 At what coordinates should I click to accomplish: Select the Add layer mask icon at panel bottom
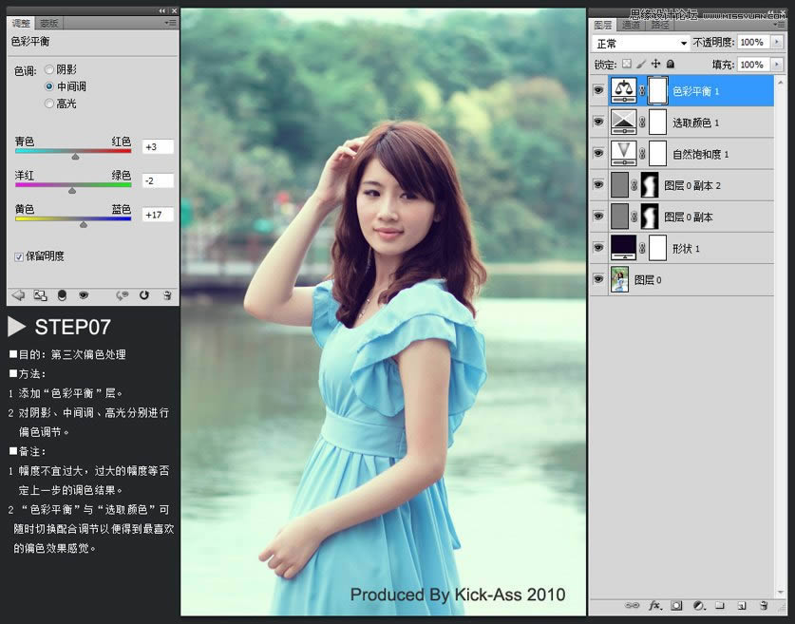pyautogui.click(x=675, y=605)
